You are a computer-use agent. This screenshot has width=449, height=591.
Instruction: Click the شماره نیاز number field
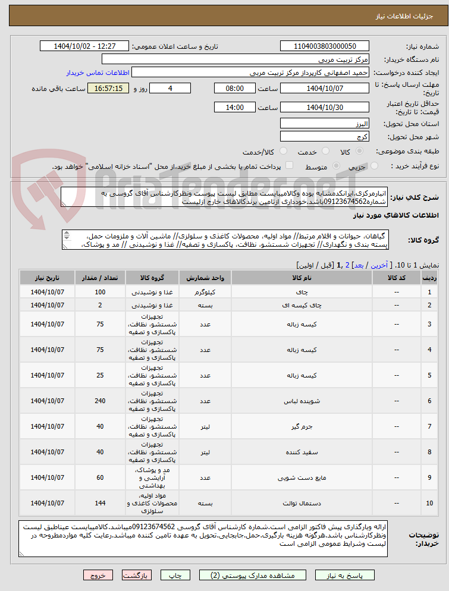[x=325, y=46]
